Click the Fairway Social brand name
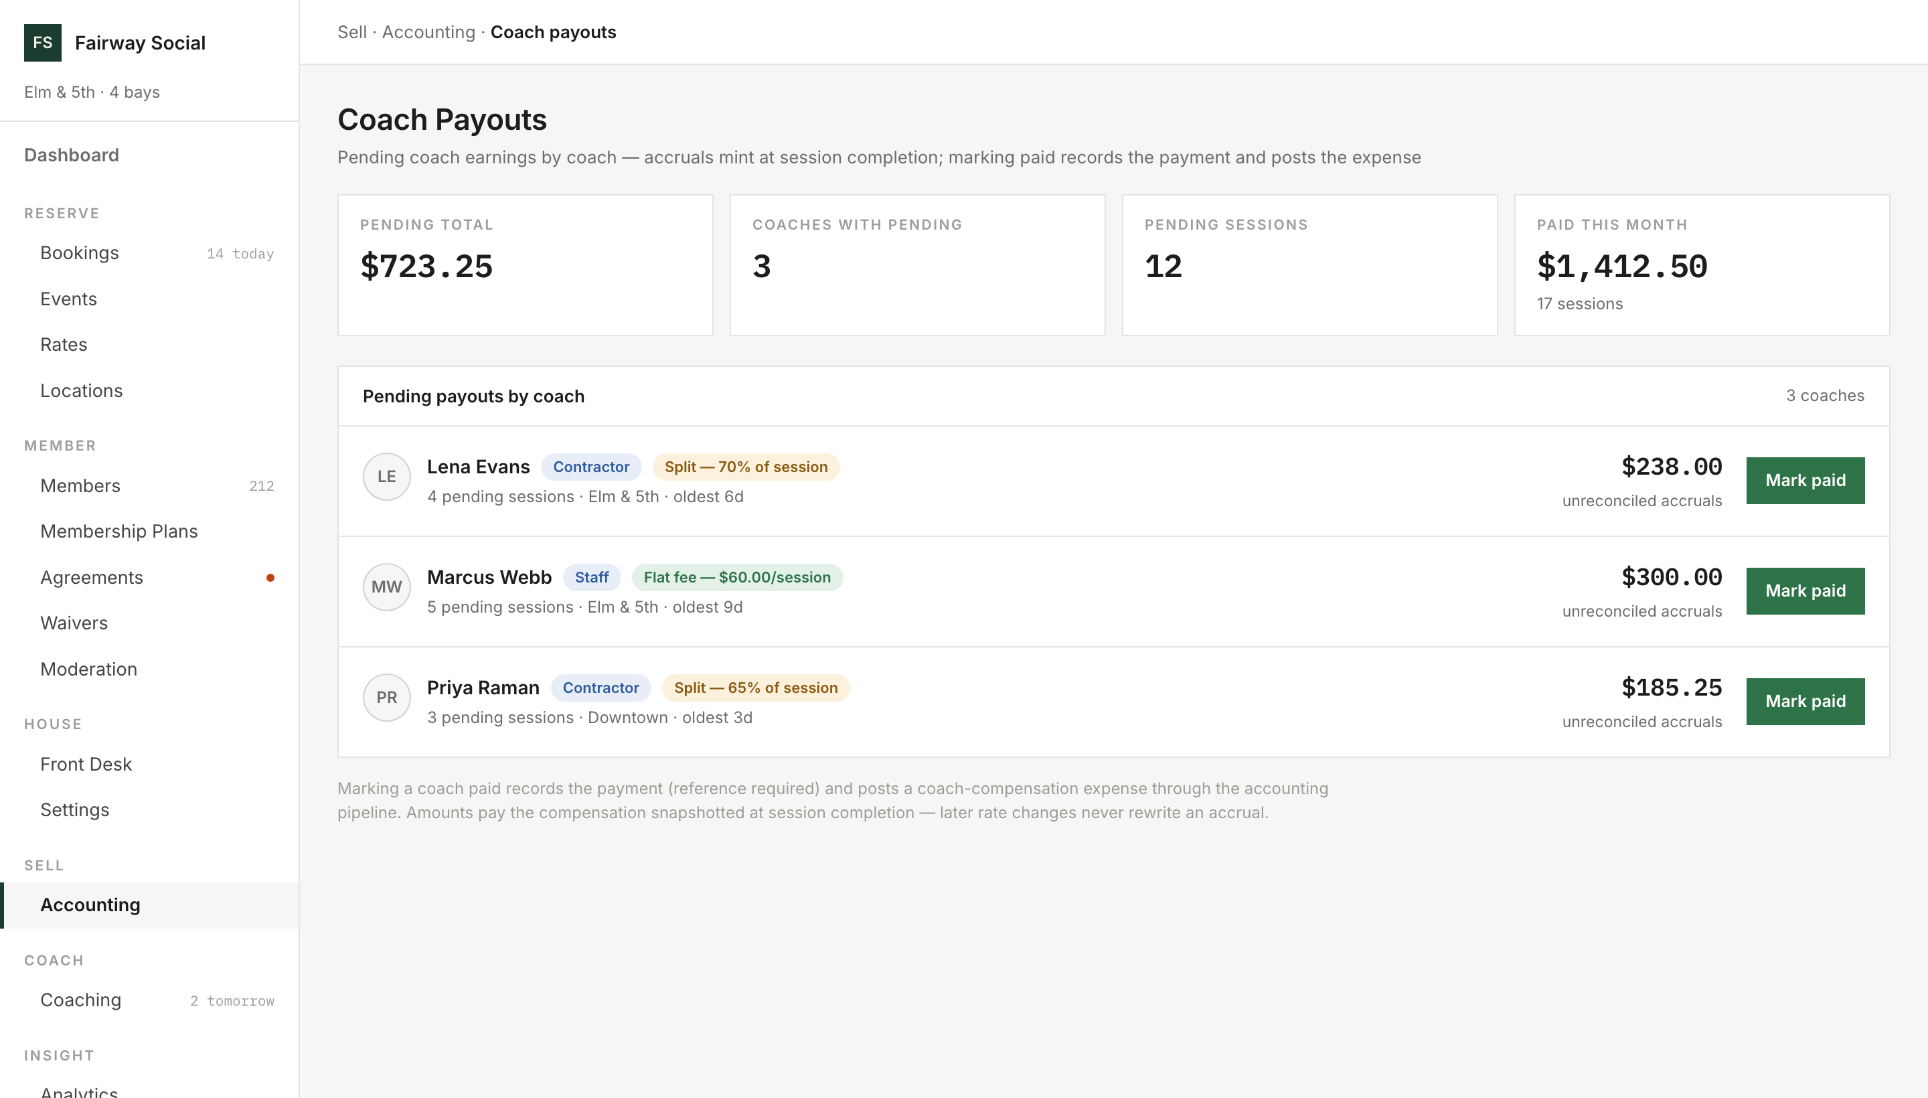The width and height of the screenshot is (1928, 1098). (140, 43)
